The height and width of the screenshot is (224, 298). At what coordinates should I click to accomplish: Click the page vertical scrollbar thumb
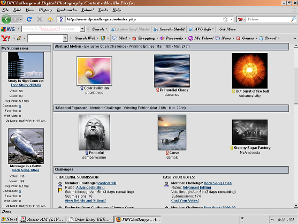click(296, 86)
